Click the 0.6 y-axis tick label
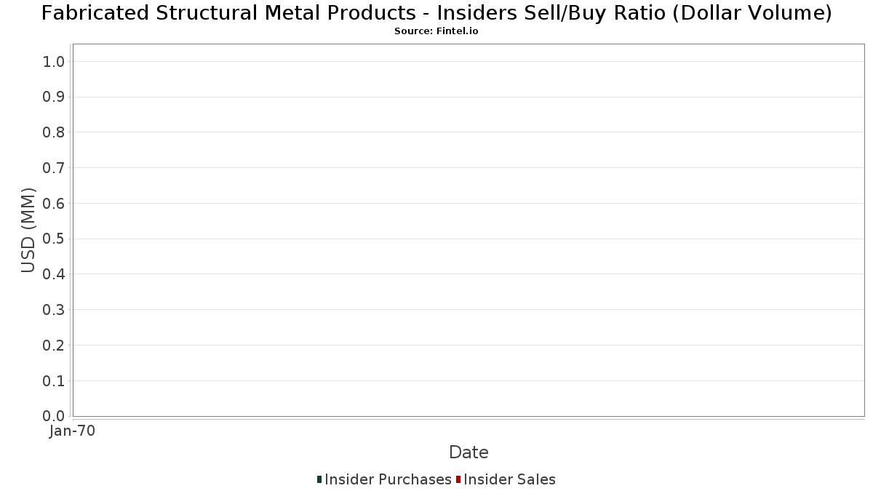The image size is (873, 491). [x=54, y=204]
